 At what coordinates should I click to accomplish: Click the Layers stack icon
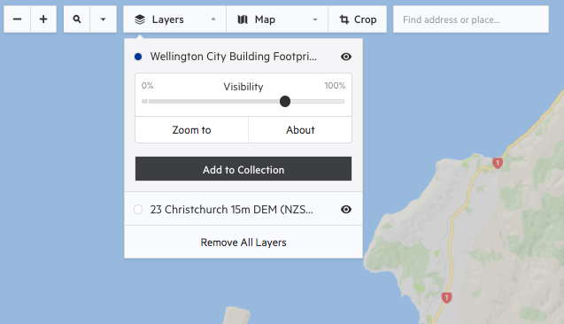click(x=140, y=19)
